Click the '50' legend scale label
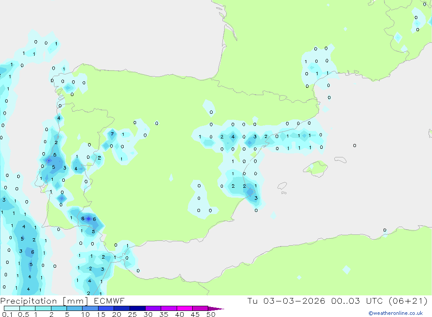 pos(211,314)
